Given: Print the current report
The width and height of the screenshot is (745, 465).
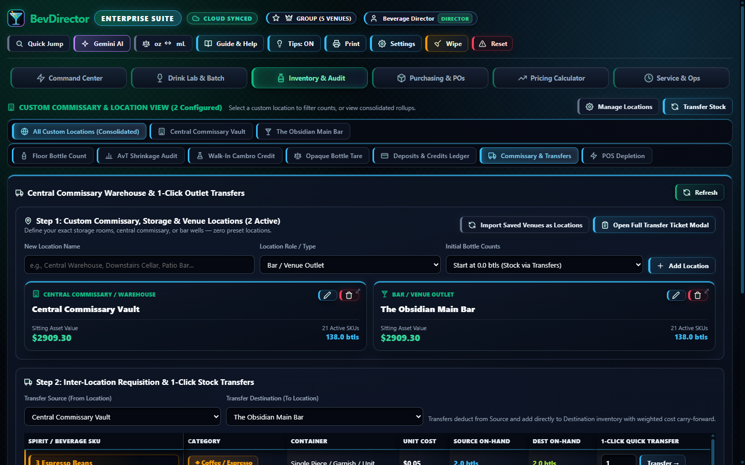Looking at the screenshot, I should tap(346, 43).
